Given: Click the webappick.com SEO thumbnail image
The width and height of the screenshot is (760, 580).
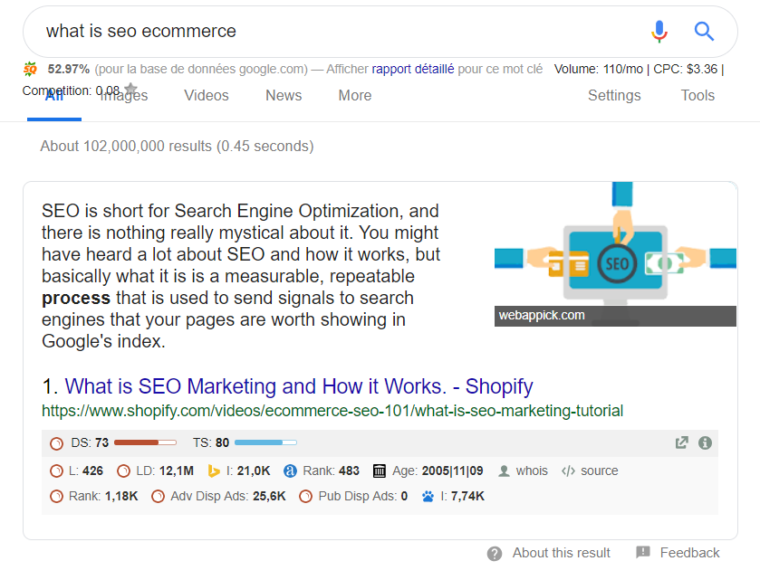Looking at the screenshot, I should (x=615, y=254).
